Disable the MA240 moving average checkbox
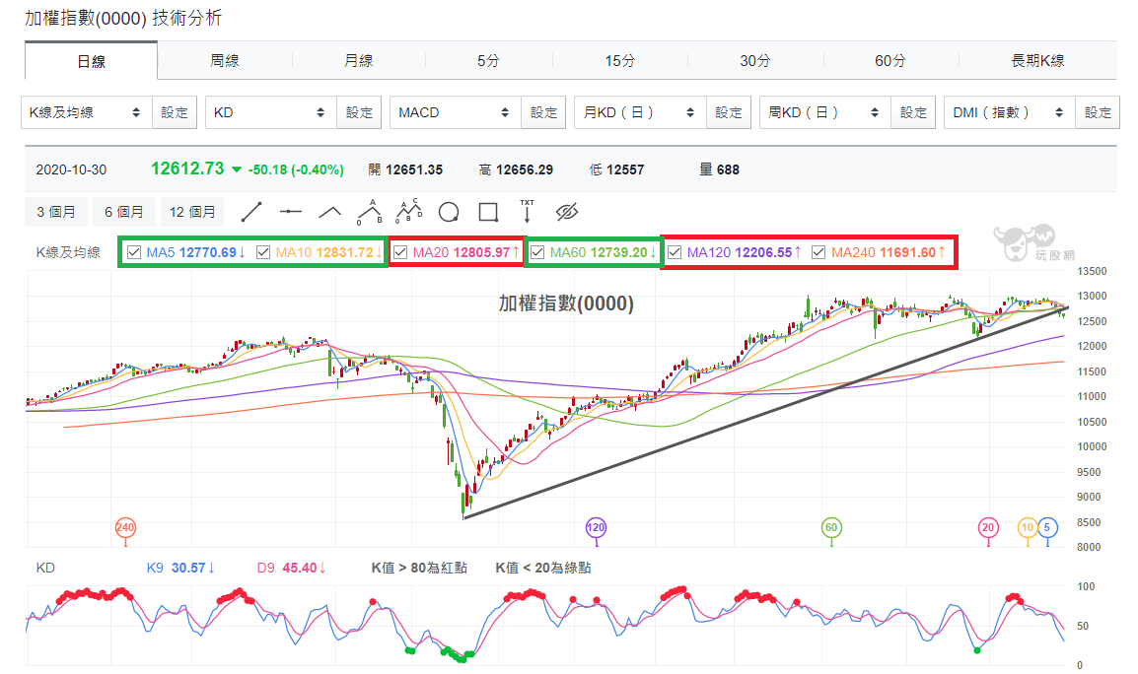The height and width of the screenshot is (674, 1138). 818,252
